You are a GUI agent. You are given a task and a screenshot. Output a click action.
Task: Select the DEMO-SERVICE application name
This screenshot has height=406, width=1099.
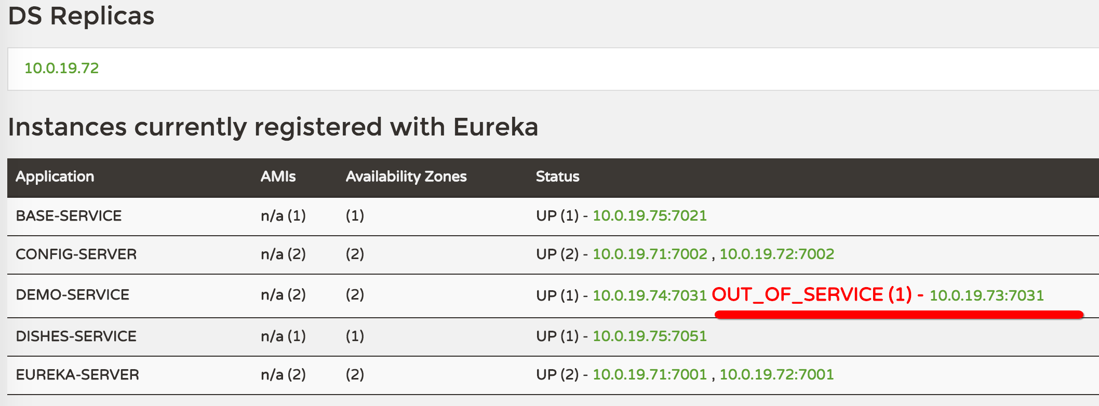(72, 294)
